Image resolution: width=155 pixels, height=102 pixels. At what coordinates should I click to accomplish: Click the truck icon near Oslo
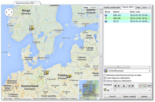click(x=32, y=28)
